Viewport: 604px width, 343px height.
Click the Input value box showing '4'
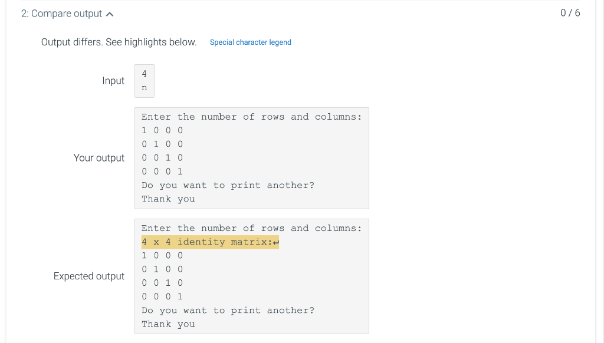coord(145,73)
